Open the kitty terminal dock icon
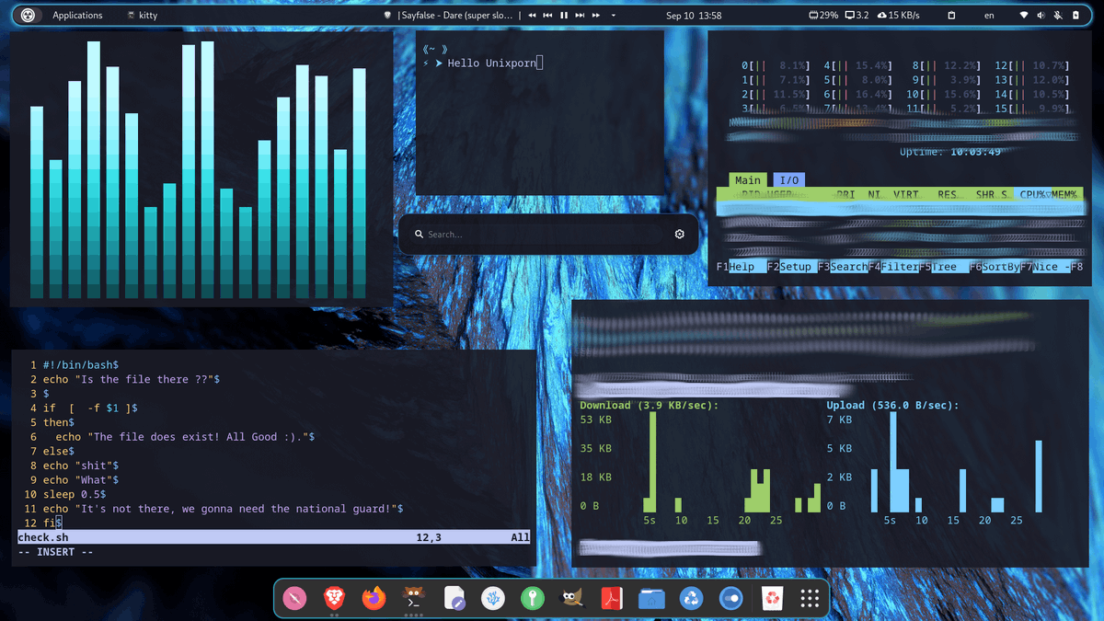 [413, 599]
